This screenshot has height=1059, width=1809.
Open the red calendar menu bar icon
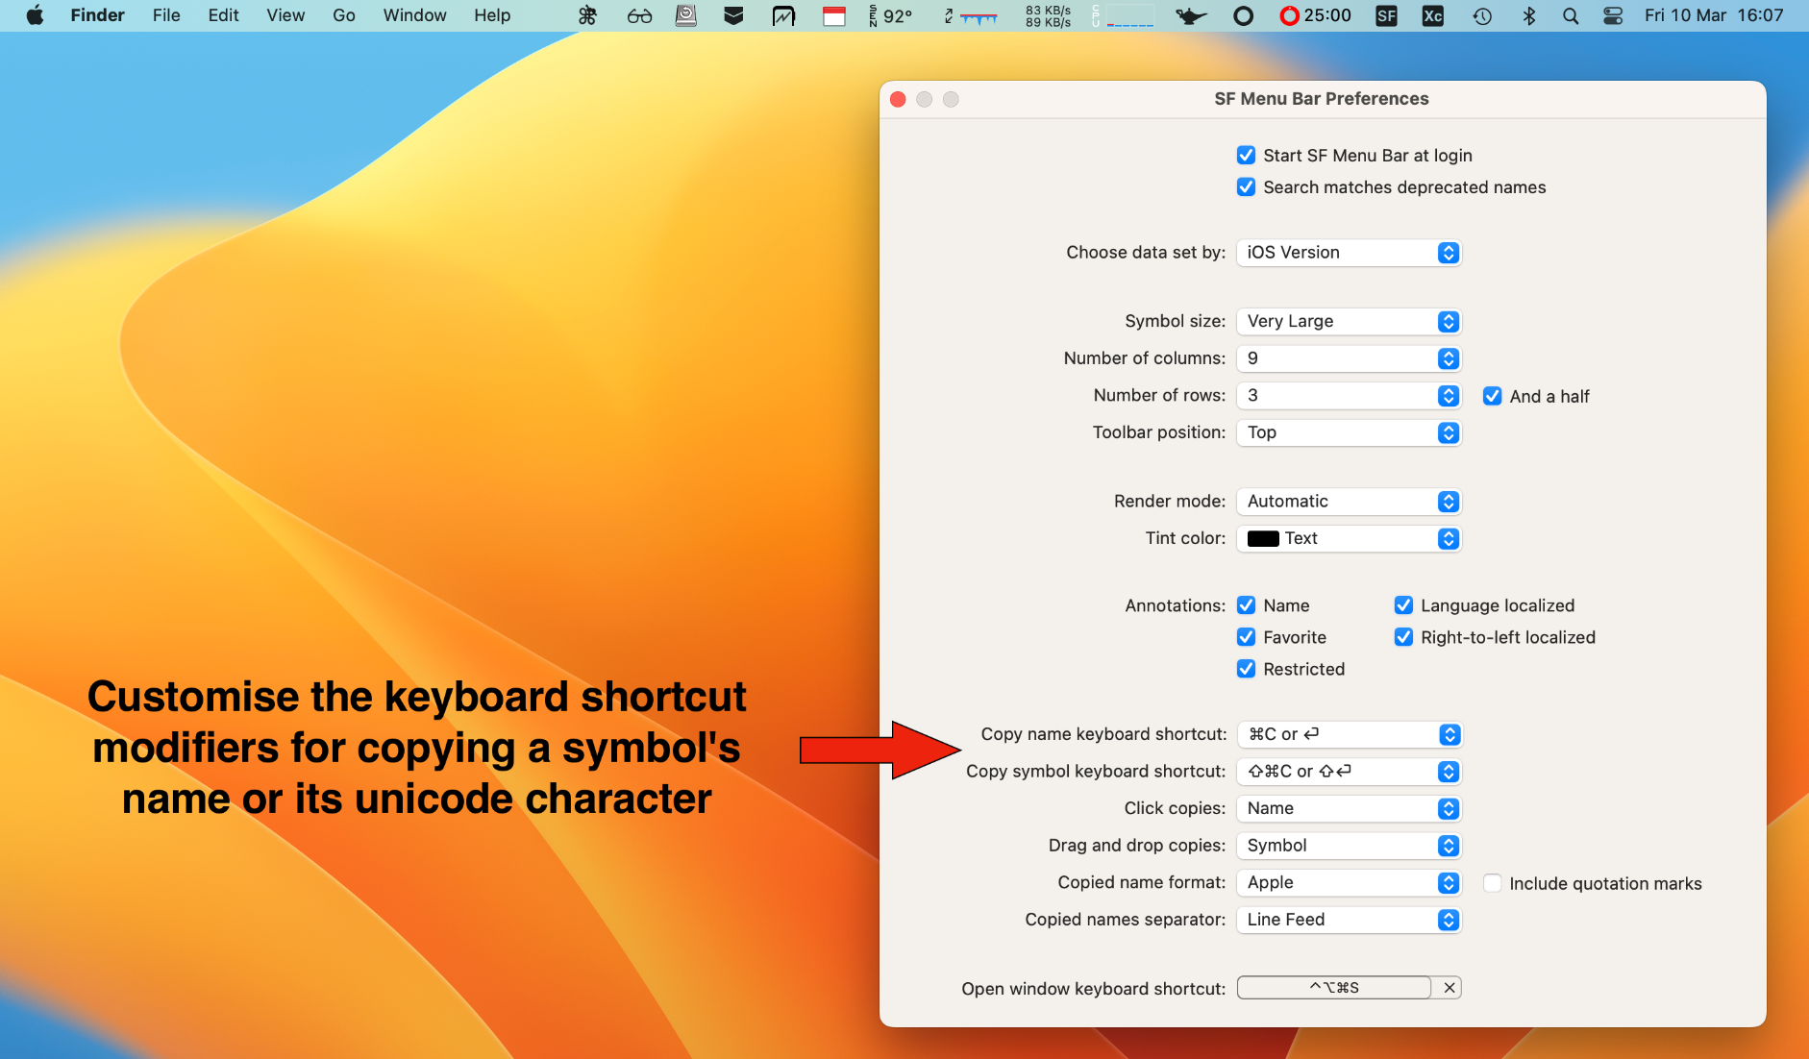(834, 15)
